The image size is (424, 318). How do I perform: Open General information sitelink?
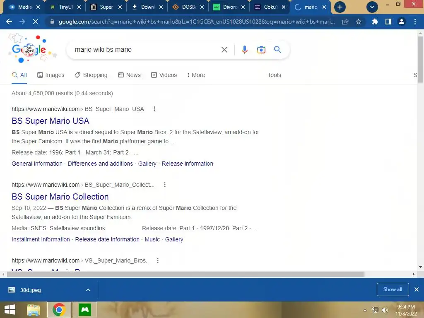[37, 164]
